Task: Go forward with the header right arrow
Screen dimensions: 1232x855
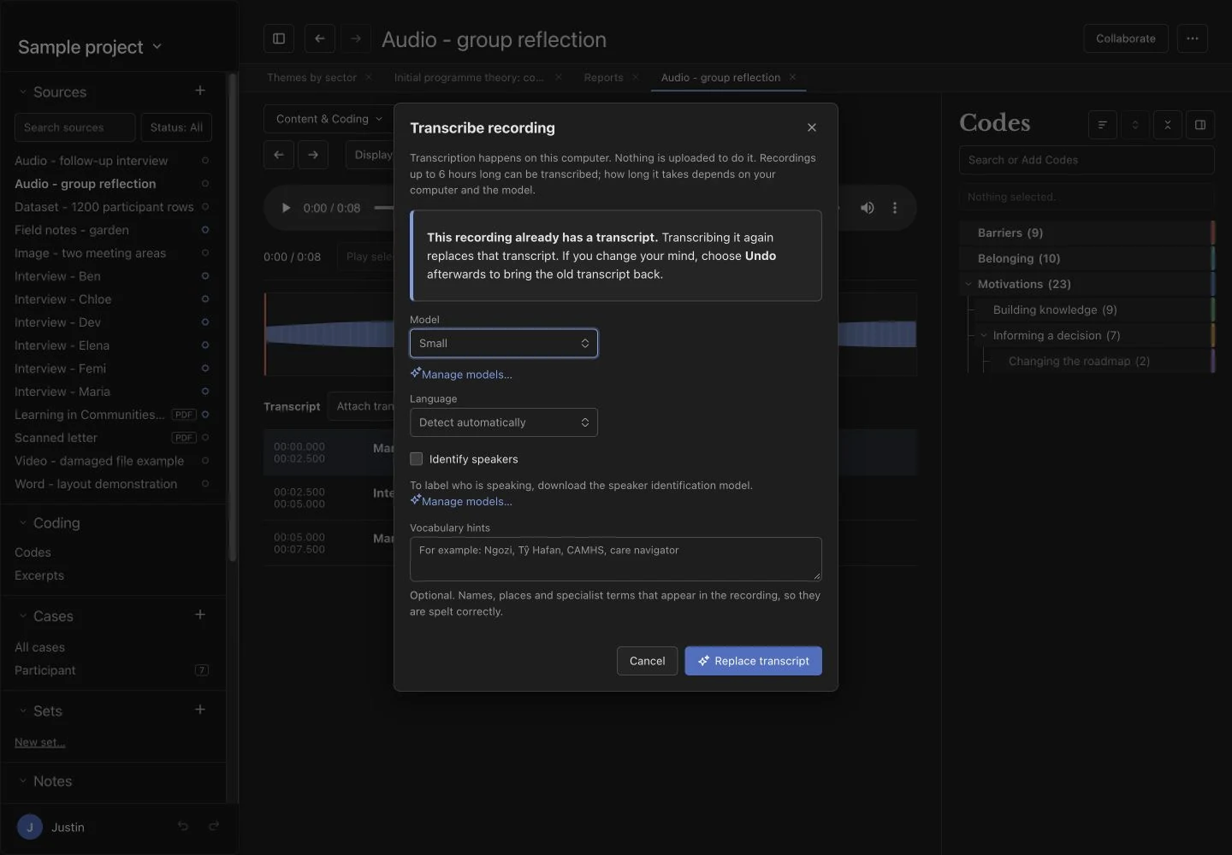Action: point(356,38)
